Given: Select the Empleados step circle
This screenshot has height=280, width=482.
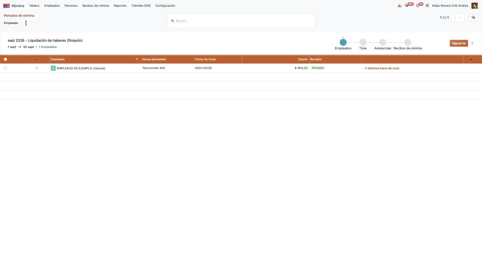Looking at the screenshot, I should pyautogui.click(x=343, y=42).
